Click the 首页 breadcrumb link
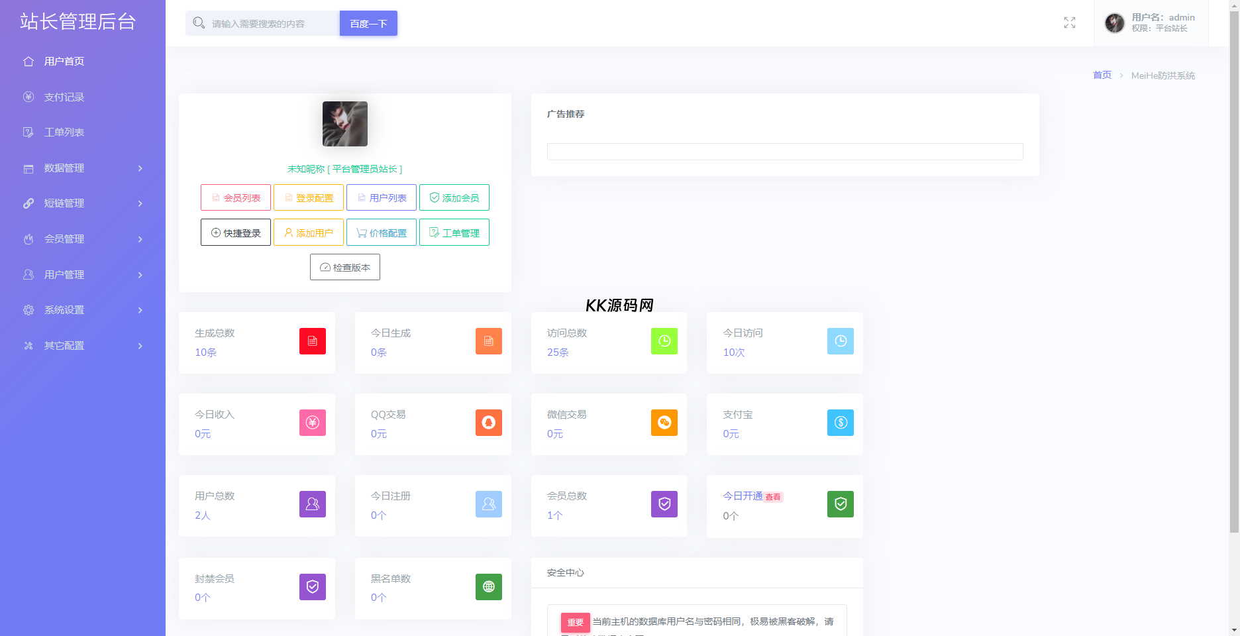The height and width of the screenshot is (636, 1240). coord(1102,76)
